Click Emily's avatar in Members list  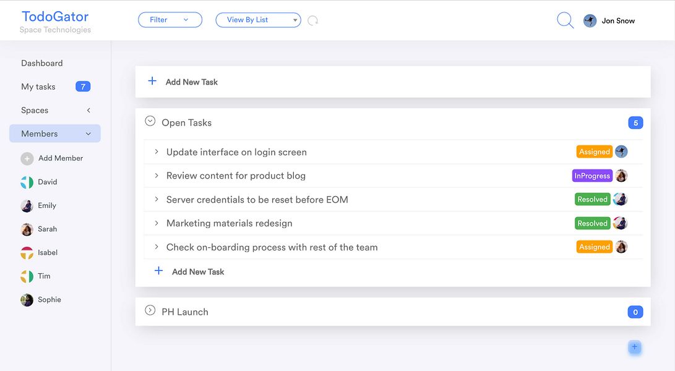(27, 206)
